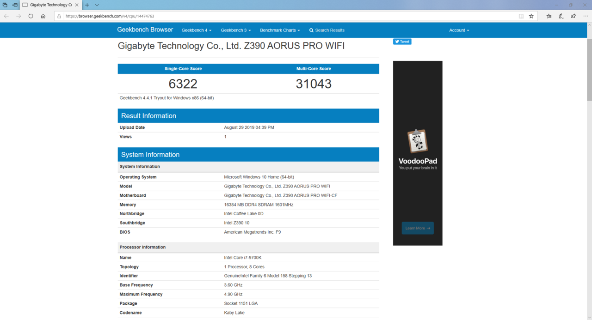Restore down the browser window
Screen dimensions: 592x320
(x=570, y=5)
